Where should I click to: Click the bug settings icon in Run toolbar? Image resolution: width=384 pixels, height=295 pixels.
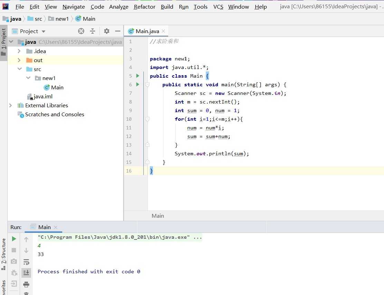pyautogui.click(x=14, y=273)
